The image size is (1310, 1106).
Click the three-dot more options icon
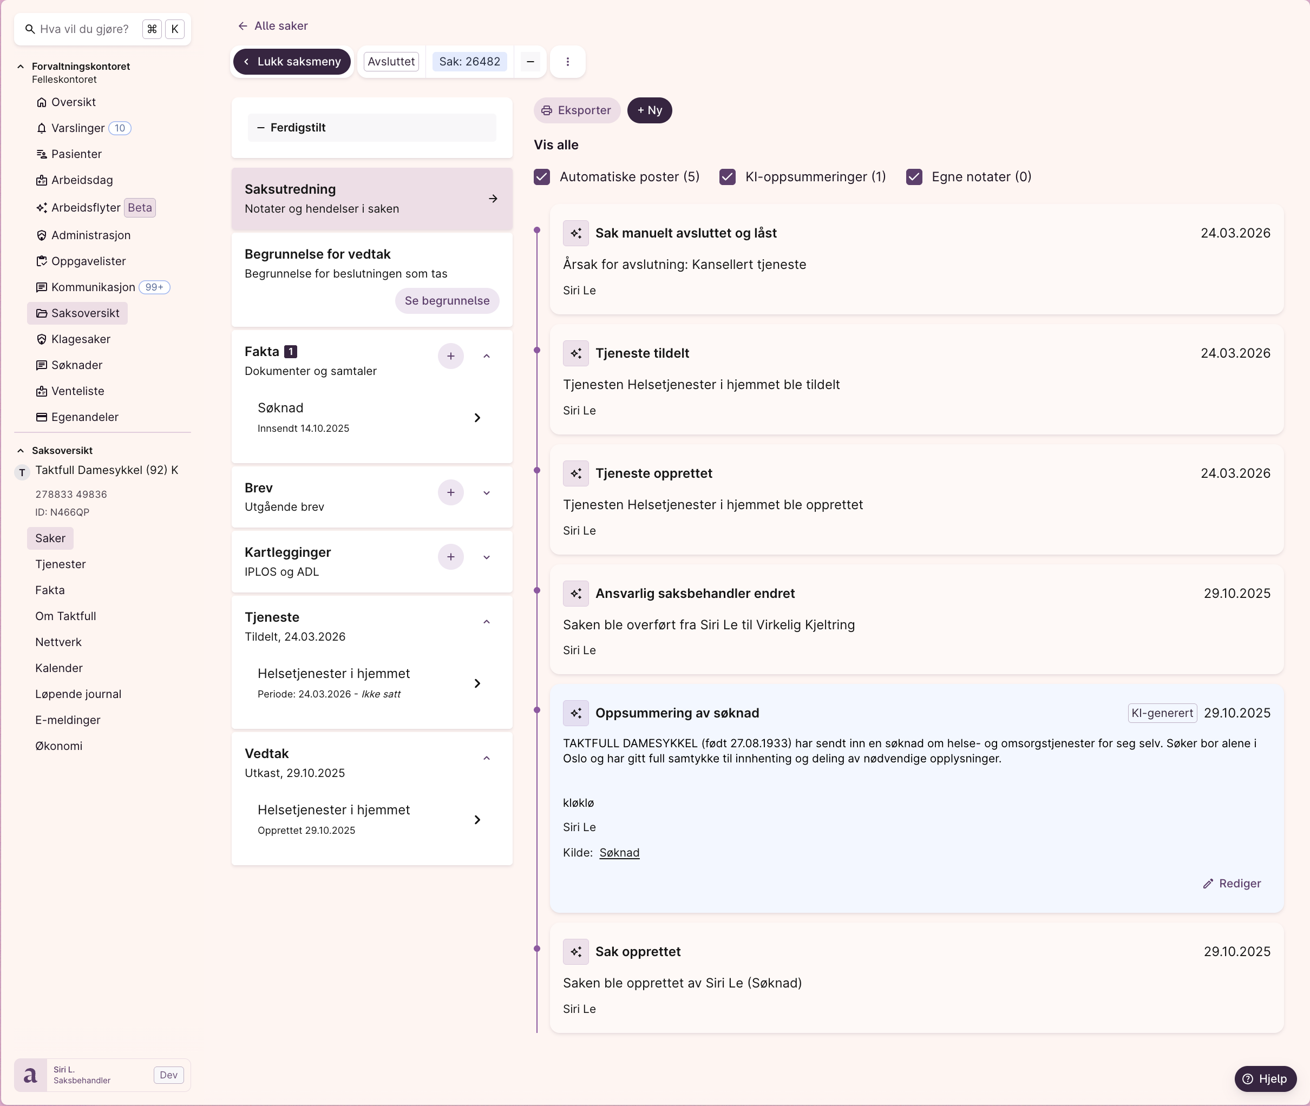567,62
